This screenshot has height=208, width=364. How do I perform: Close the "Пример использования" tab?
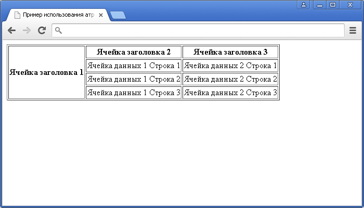pyautogui.click(x=101, y=15)
